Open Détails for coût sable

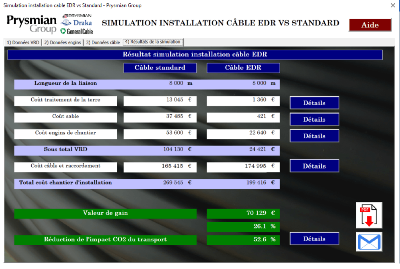pos(314,119)
